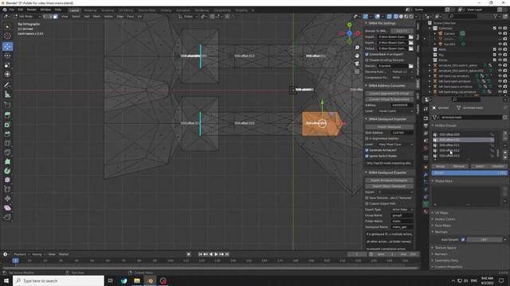The image size is (510, 286).
Task: Choose the Inset Faces tool
Action: click(x=7, y=125)
